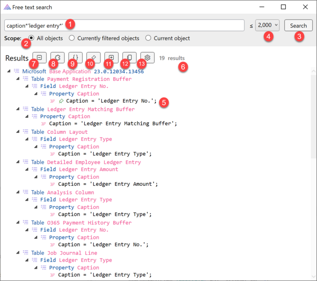Collapse Field Ledger Entry Amount node

(x=27, y=169)
